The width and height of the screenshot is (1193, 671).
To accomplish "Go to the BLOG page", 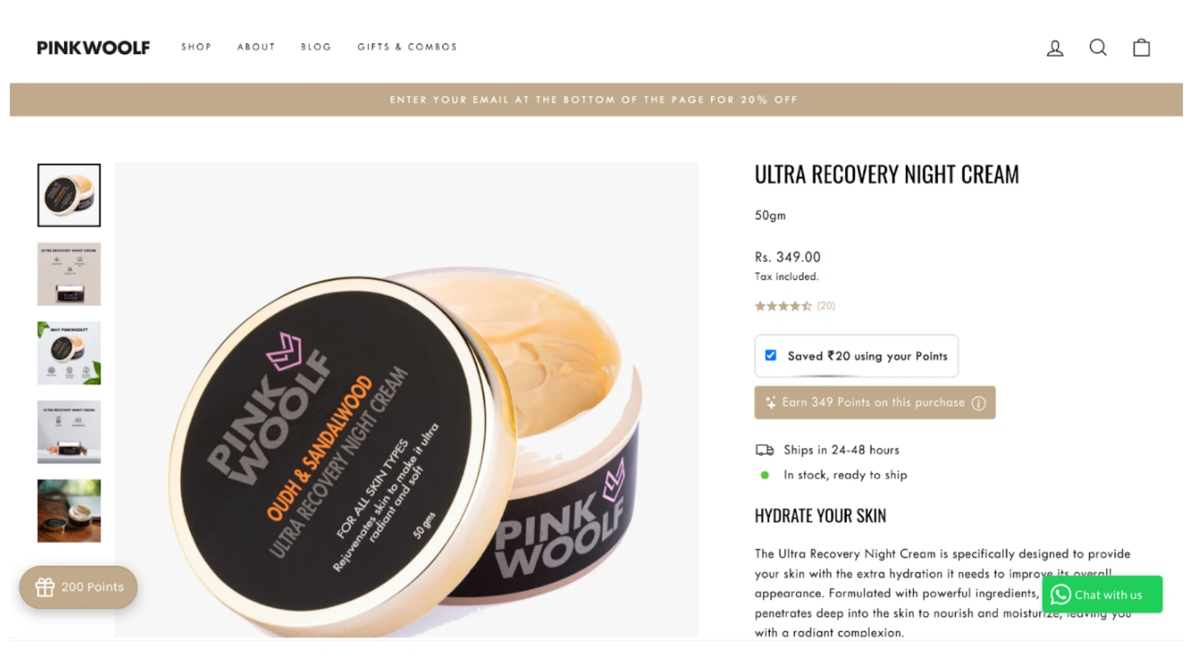I will point(316,47).
